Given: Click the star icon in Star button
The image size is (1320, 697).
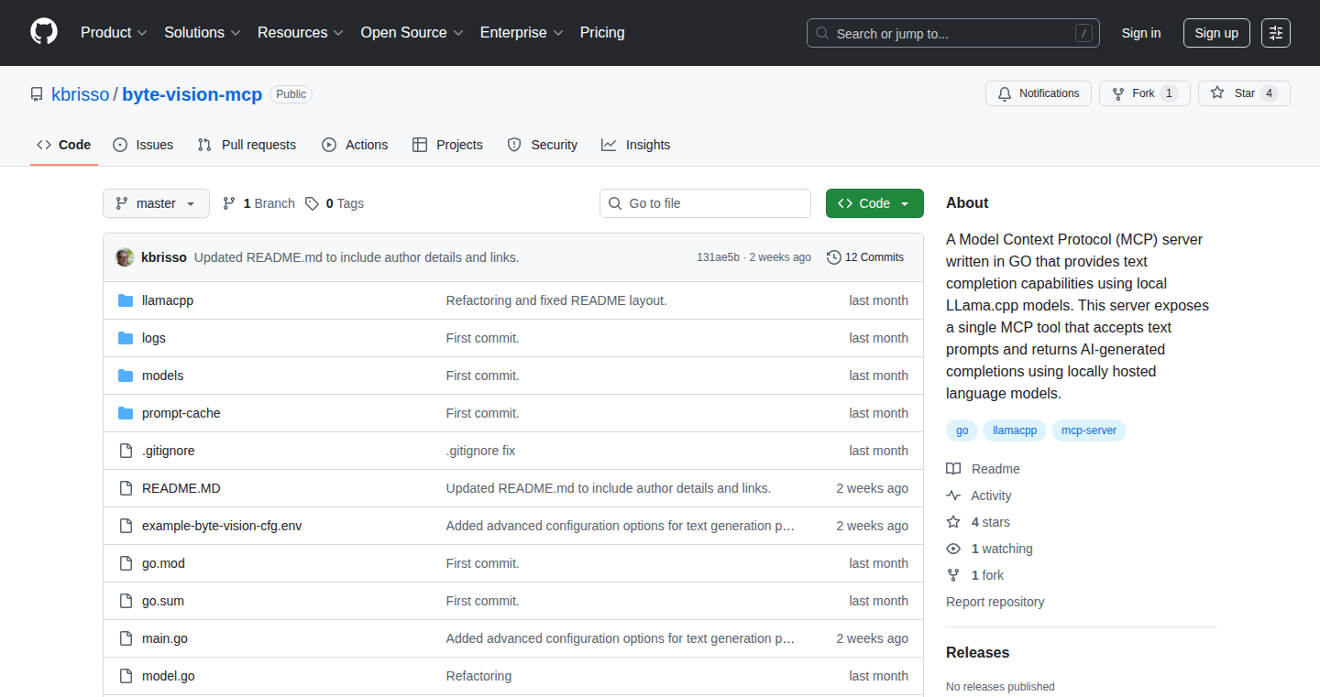Looking at the screenshot, I should click(1217, 93).
